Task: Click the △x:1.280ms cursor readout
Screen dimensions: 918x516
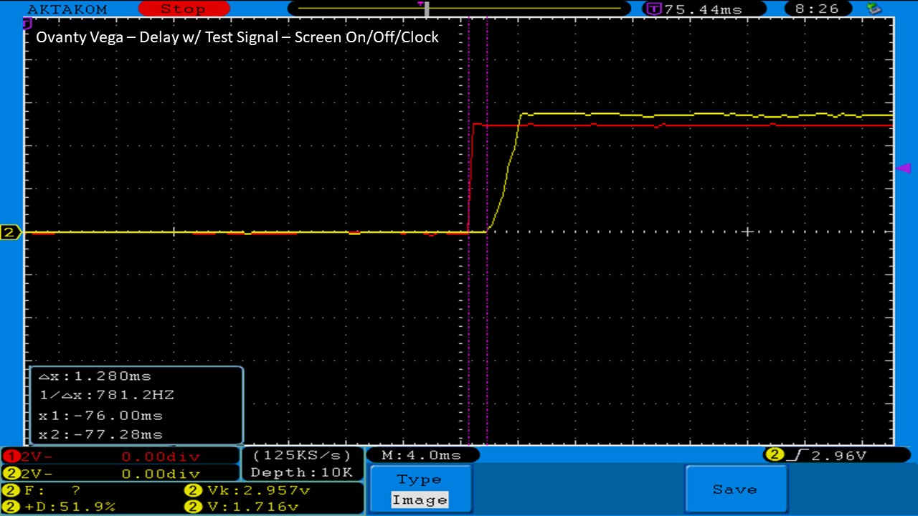Action: click(95, 376)
